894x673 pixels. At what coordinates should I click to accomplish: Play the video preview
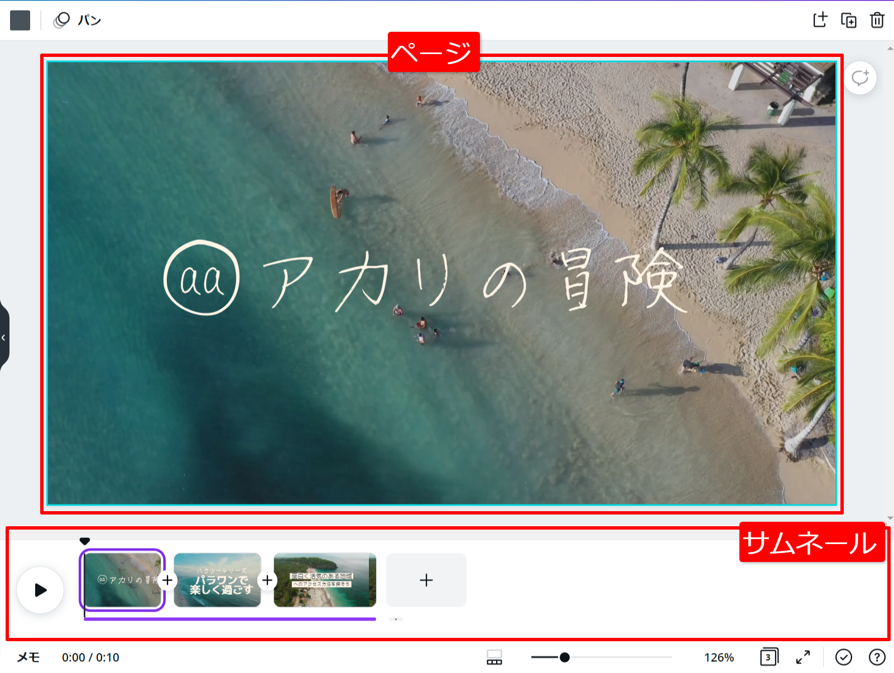[x=40, y=590]
